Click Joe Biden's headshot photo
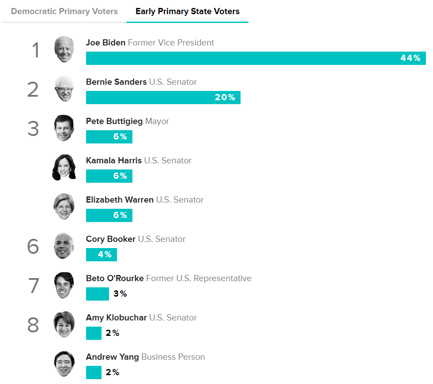 pyautogui.click(x=64, y=49)
